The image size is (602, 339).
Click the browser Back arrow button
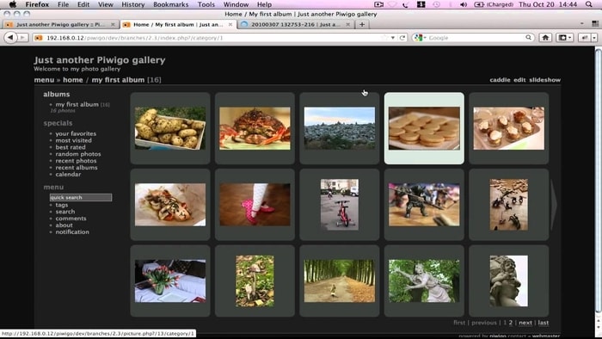[10, 38]
